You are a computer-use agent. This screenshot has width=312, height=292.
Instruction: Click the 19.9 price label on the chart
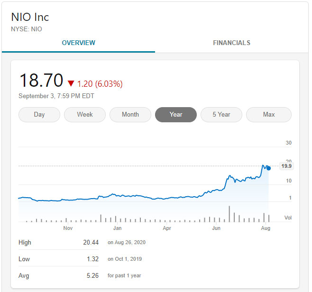286,166
